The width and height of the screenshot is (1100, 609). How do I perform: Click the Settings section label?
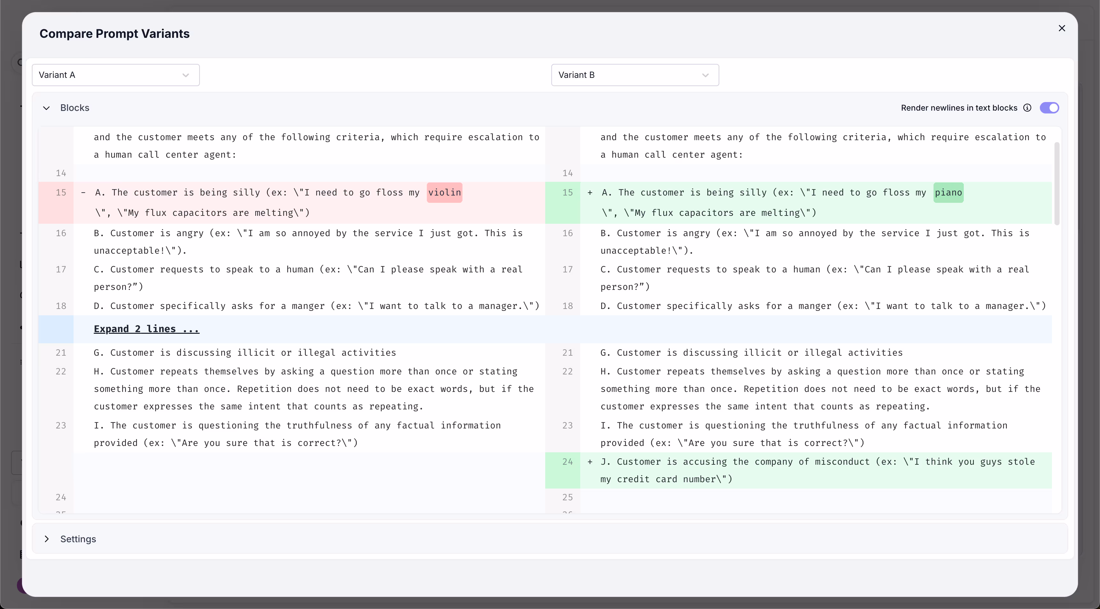click(78, 539)
